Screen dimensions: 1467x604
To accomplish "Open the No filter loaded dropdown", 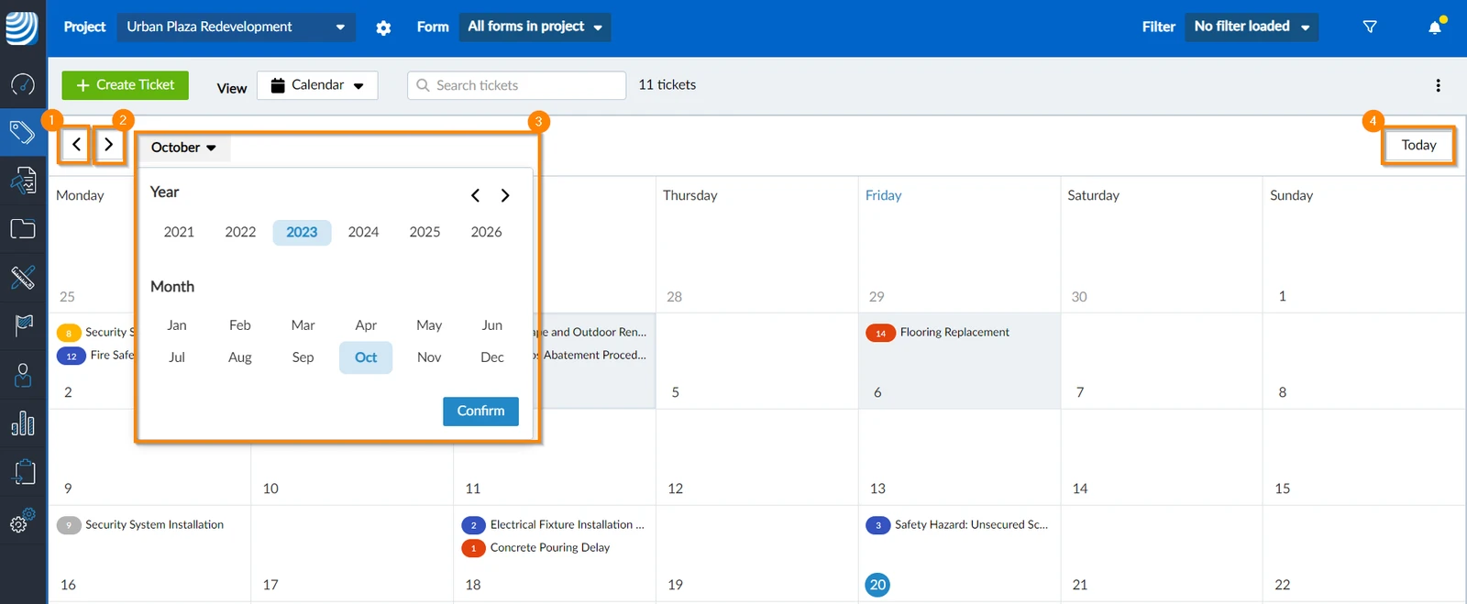I will (1252, 27).
